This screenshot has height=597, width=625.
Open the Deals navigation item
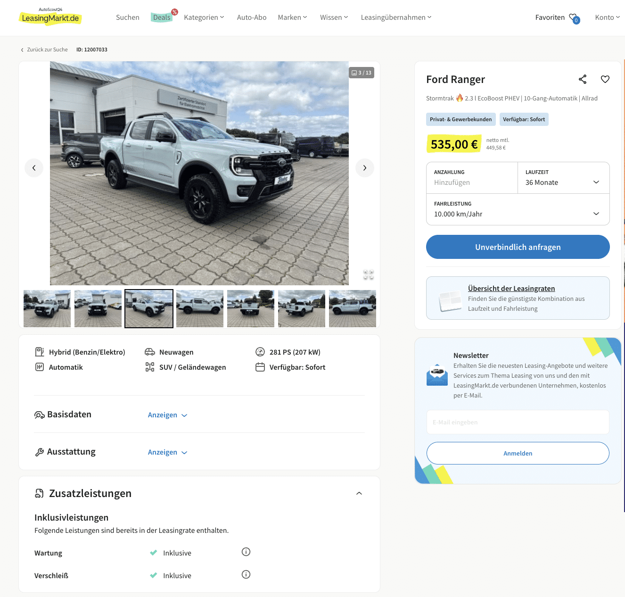point(162,17)
